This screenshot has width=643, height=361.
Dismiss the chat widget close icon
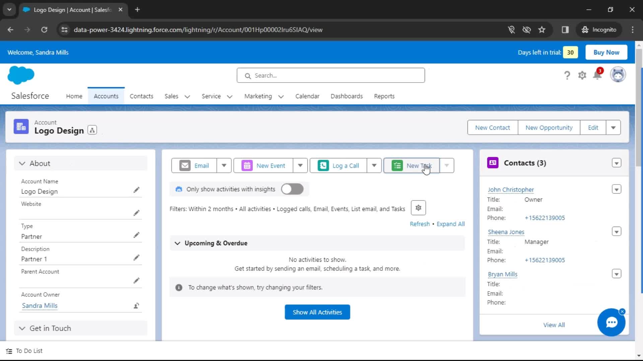point(622,312)
